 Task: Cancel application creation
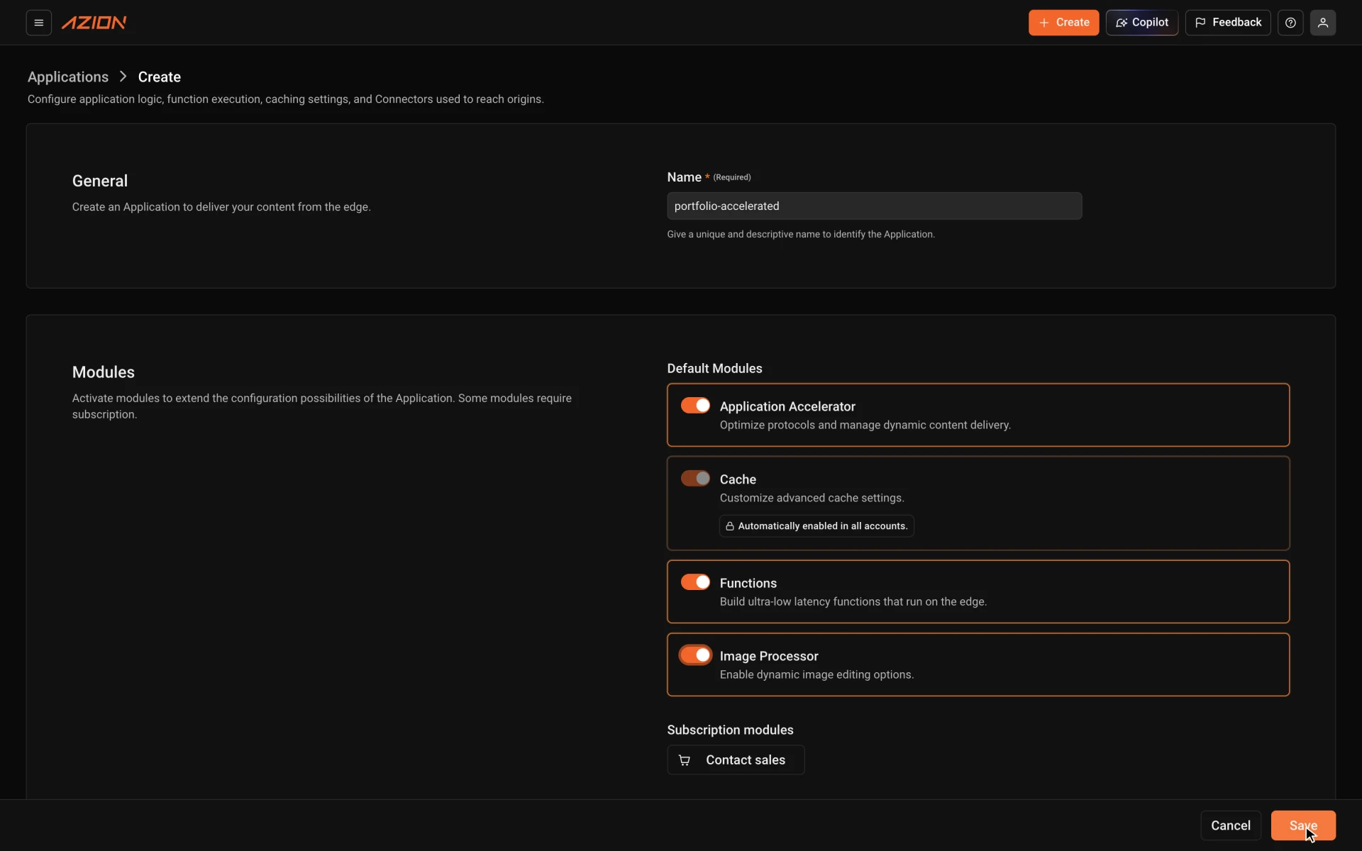click(1231, 825)
